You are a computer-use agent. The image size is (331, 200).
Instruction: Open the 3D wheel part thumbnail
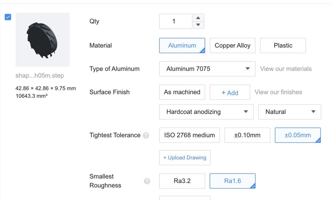(x=42, y=39)
